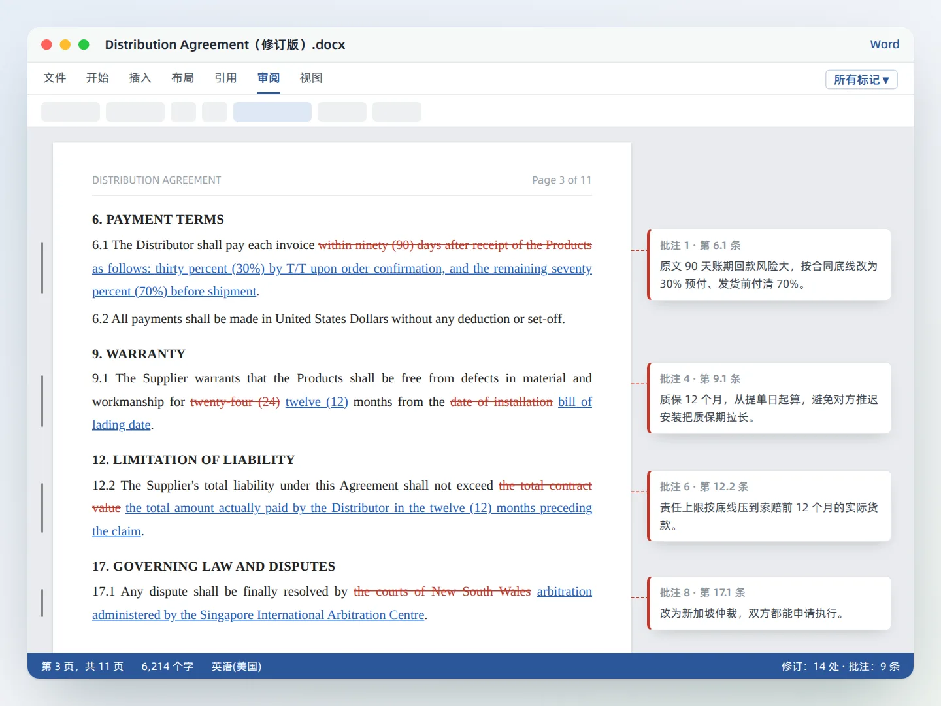Click heading '17. GOVERNING LAW AND DISPUTES'
The width and height of the screenshot is (941, 706).
pyautogui.click(x=214, y=567)
